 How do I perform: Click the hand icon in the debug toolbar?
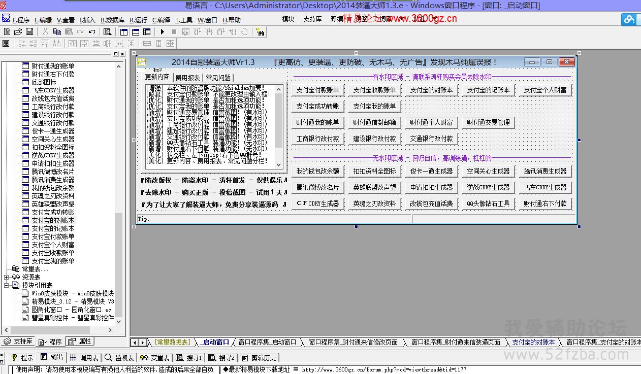244,31
